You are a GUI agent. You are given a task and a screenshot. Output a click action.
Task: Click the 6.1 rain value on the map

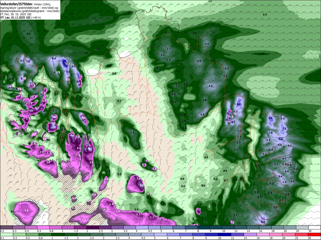[x=73, y=66]
